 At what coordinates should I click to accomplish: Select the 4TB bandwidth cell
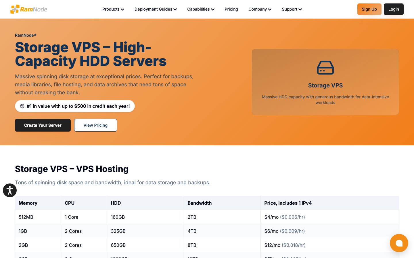222,231
